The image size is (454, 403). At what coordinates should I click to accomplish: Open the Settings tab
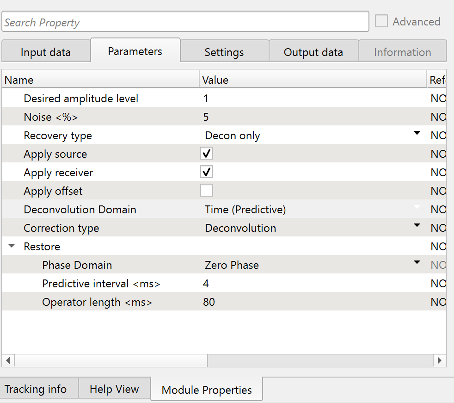click(224, 52)
